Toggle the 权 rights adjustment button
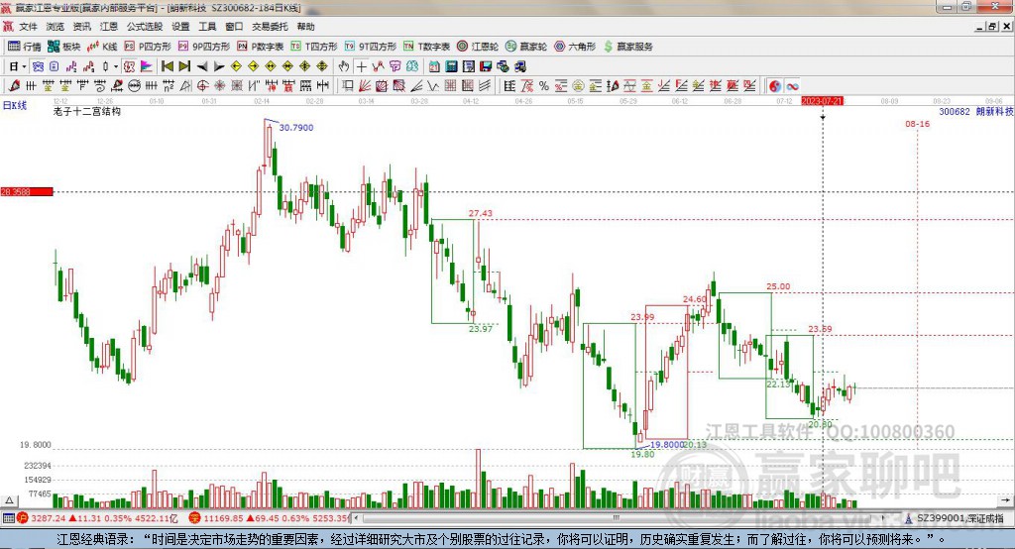Image resolution: width=1015 pixels, height=549 pixels. (129, 66)
